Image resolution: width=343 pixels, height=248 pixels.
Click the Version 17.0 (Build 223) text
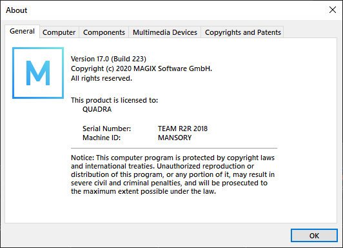click(x=108, y=59)
